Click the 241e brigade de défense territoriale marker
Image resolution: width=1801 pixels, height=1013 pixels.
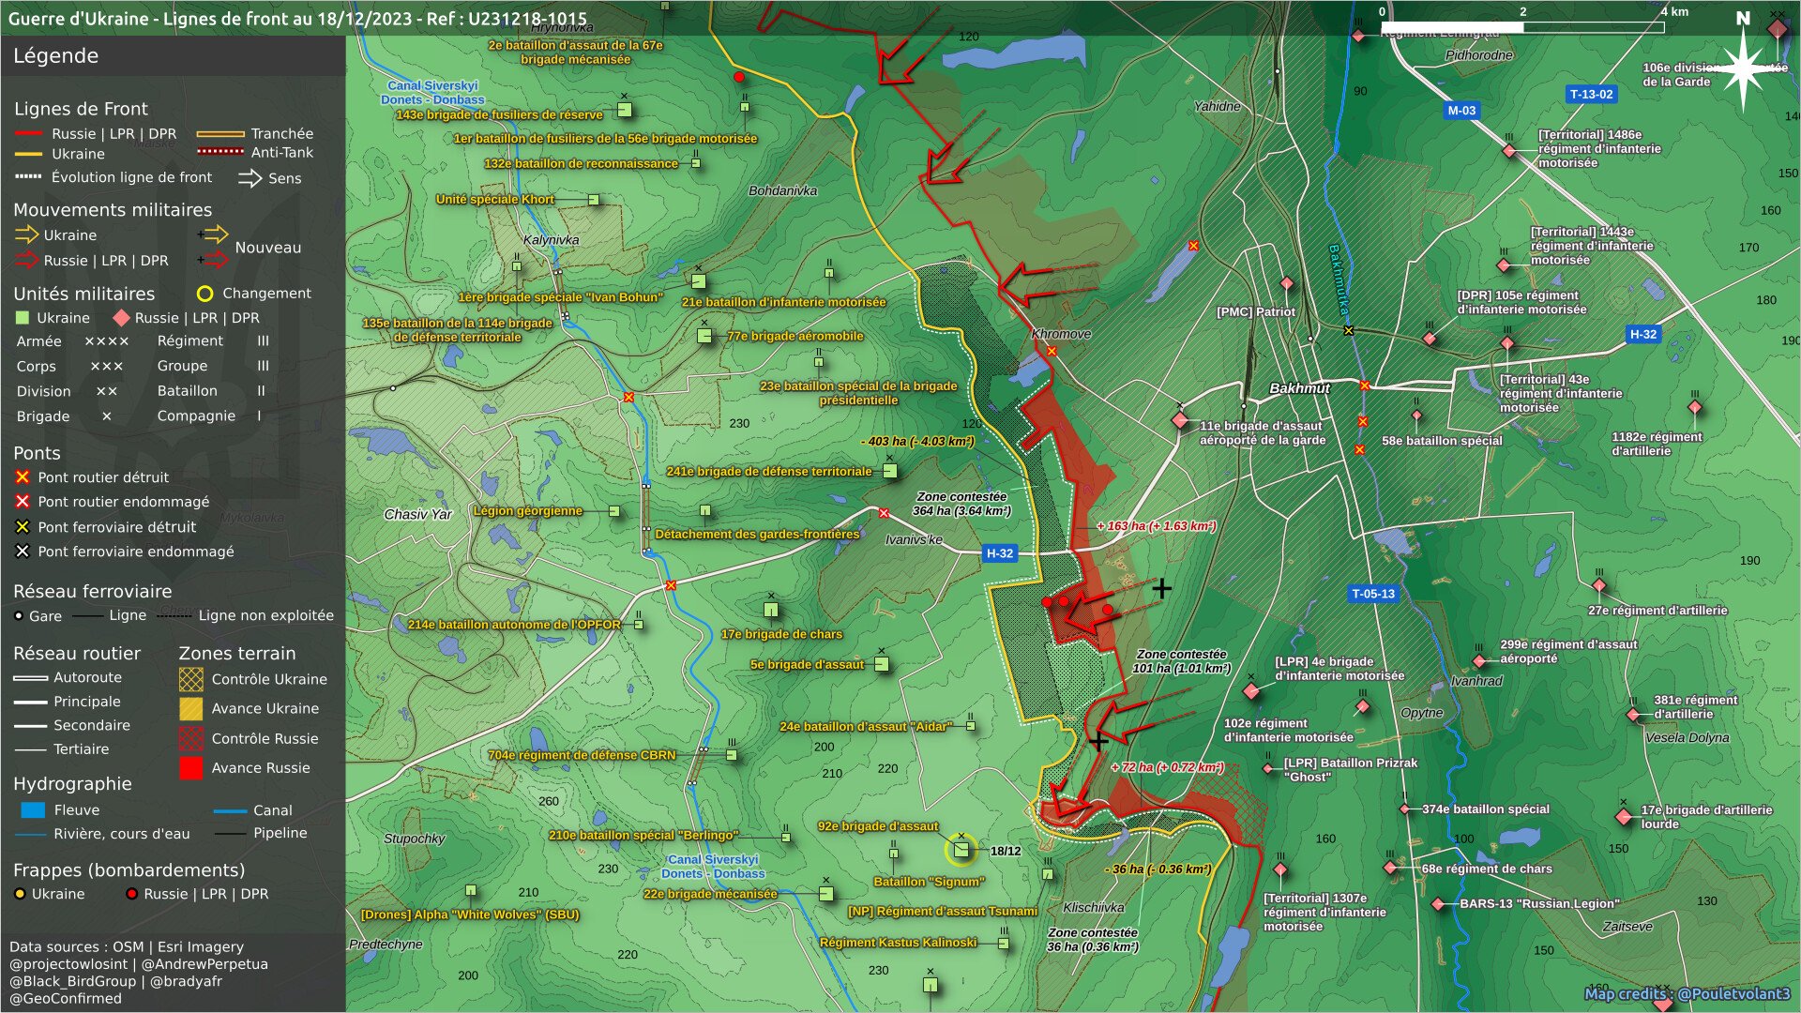(889, 471)
